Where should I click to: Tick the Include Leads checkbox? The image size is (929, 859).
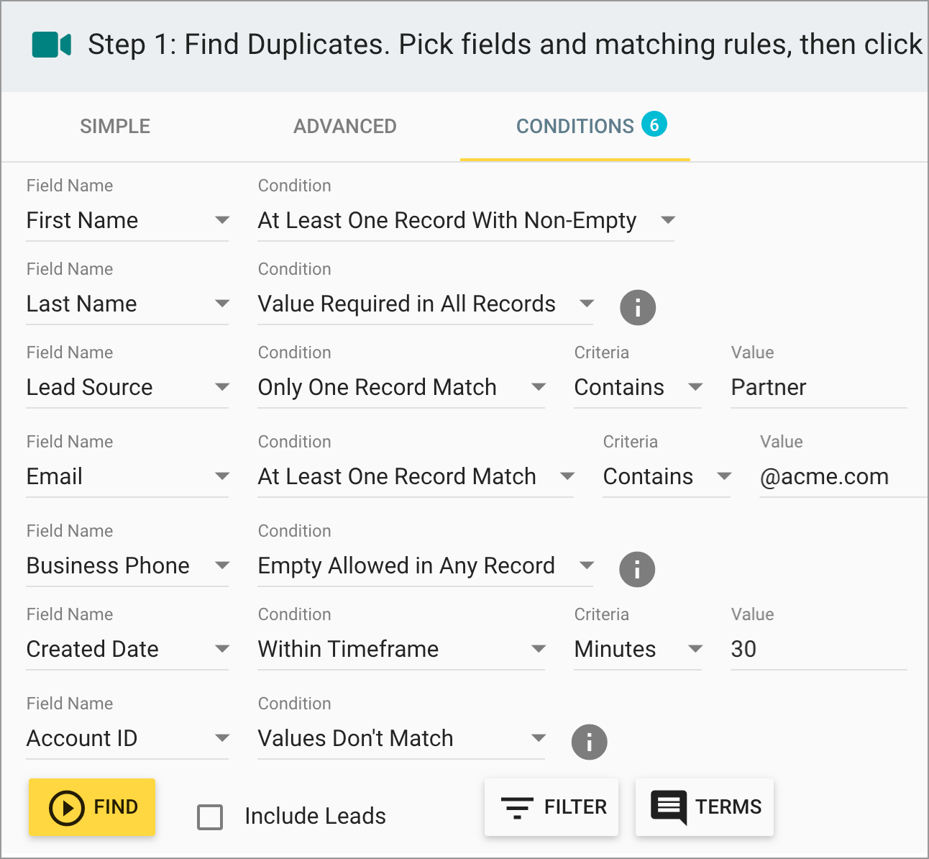(x=210, y=817)
